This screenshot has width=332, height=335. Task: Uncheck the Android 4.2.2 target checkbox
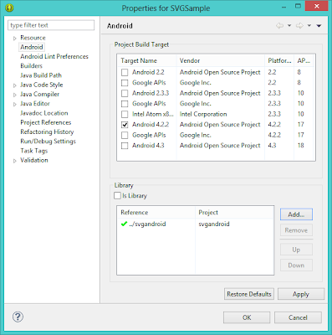[x=125, y=125]
